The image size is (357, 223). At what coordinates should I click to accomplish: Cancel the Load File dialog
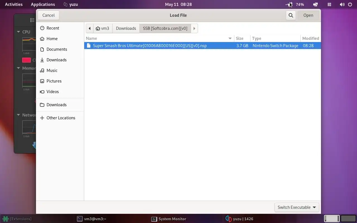point(49,15)
